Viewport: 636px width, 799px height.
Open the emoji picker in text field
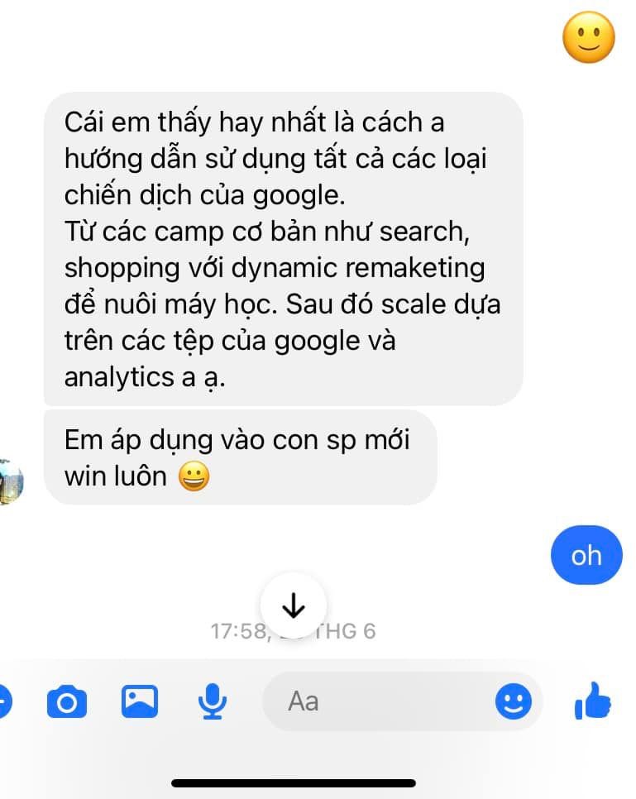pos(513,701)
